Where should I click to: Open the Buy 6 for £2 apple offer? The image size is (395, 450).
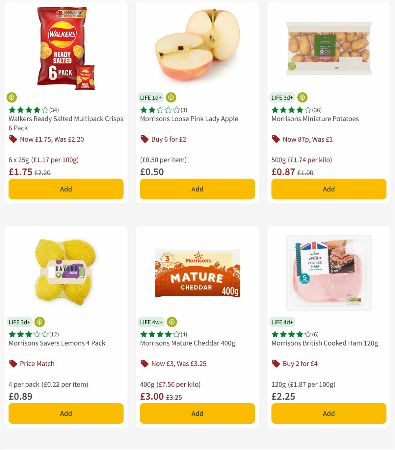[x=169, y=139]
